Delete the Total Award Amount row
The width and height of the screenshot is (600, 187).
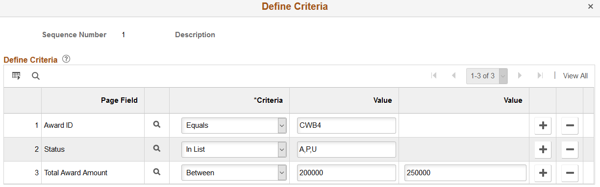coord(570,173)
